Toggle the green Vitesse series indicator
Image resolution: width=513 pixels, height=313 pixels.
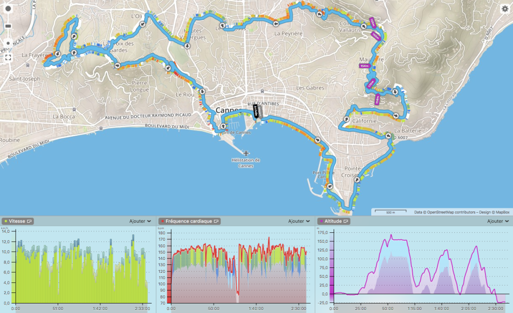pos(6,221)
